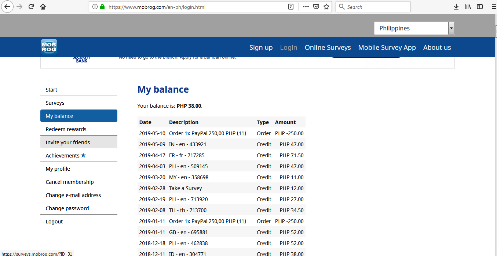Open Sign up in top navigation
This screenshot has width=497, height=256.
261,47
